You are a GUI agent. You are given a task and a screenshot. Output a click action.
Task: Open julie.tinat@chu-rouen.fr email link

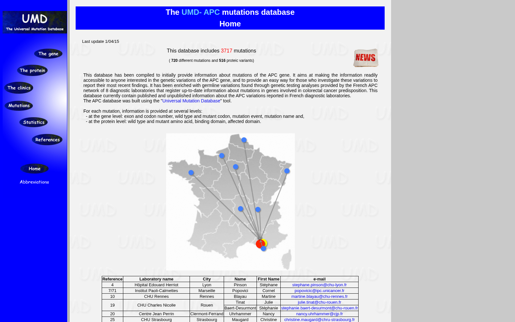pos(319,302)
